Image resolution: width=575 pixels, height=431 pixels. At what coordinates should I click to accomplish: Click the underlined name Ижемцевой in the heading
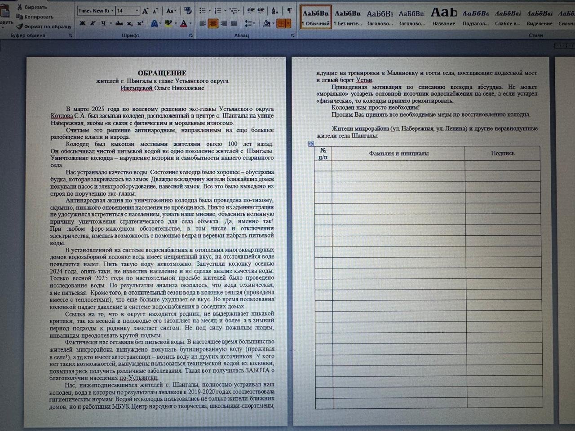[137, 88]
